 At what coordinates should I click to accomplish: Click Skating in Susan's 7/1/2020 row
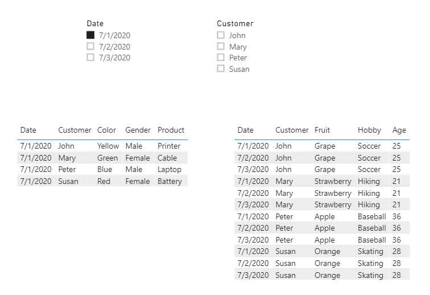(x=370, y=251)
